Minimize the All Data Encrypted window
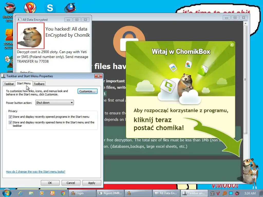263x197 pixels. (x=68, y=20)
